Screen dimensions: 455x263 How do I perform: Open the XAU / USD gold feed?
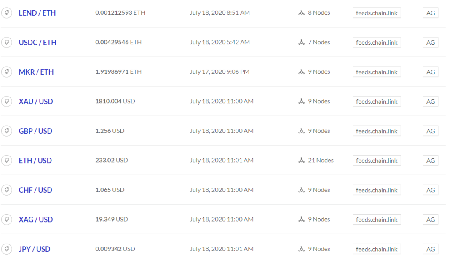click(x=36, y=102)
